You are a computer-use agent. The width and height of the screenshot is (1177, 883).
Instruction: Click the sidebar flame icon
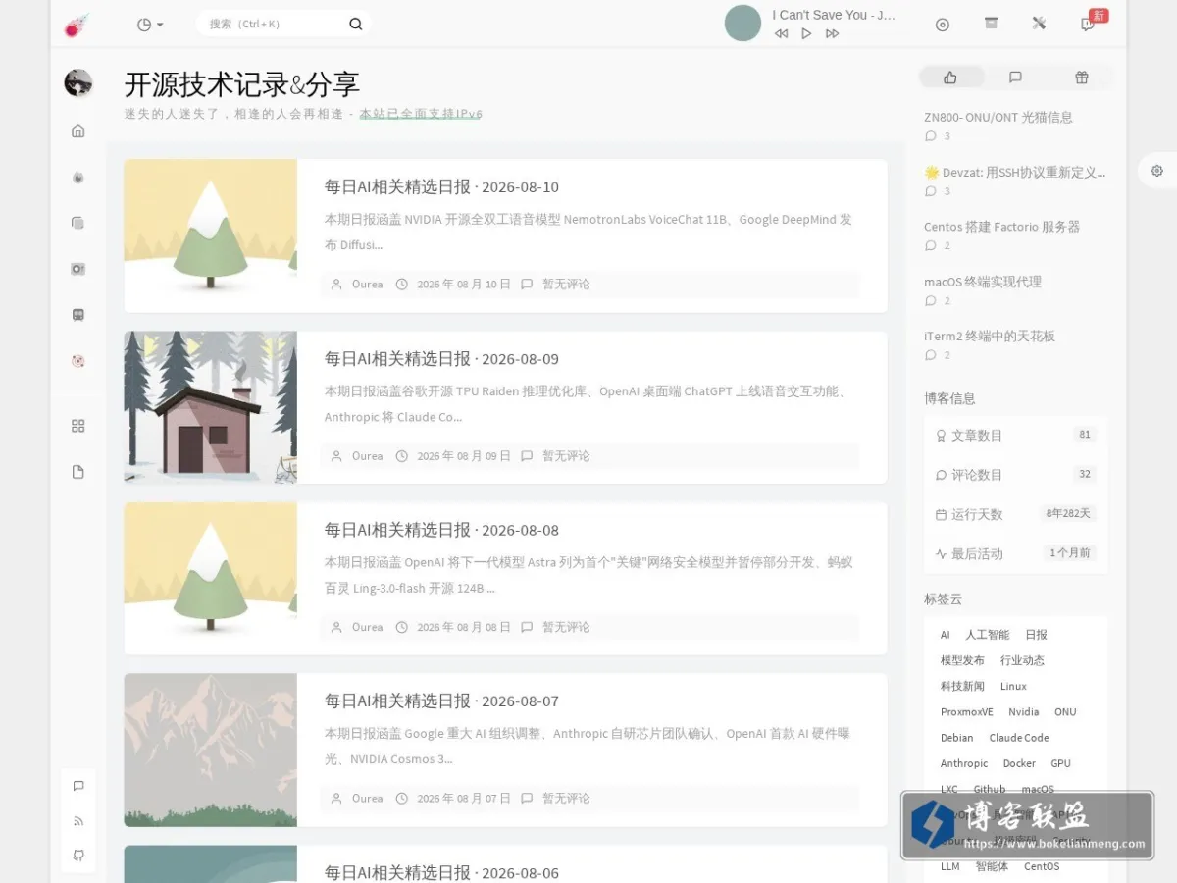click(78, 177)
